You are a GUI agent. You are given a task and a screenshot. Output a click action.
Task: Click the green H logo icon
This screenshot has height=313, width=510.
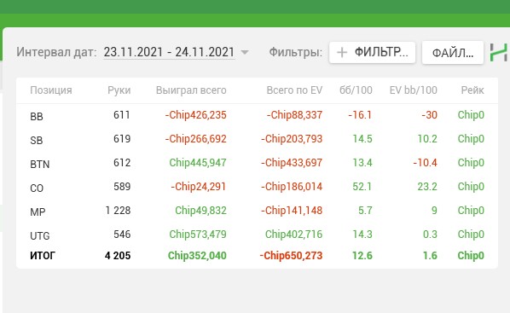(499, 52)
